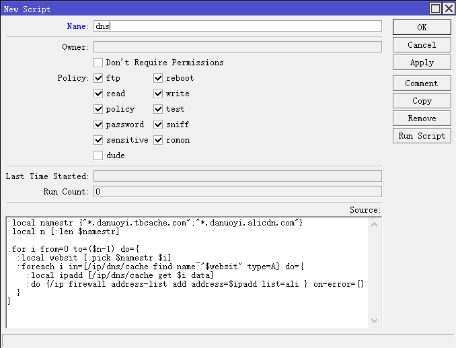Click the OK button
This screenshot has height=348, width=456.
pos(422,27)
